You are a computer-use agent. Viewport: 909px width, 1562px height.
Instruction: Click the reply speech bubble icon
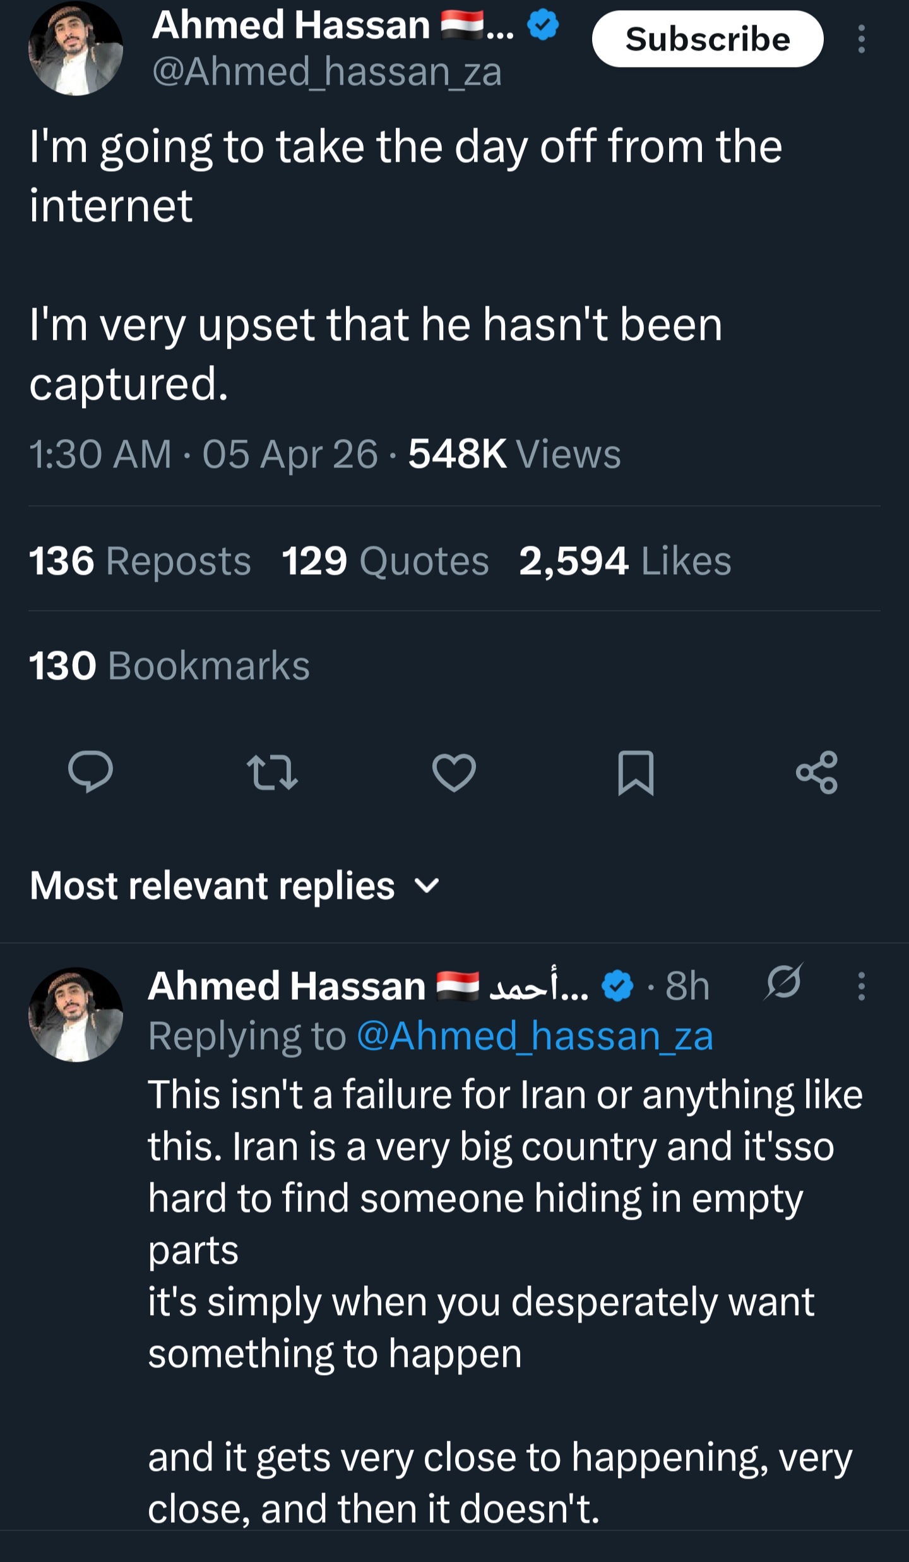90,772
